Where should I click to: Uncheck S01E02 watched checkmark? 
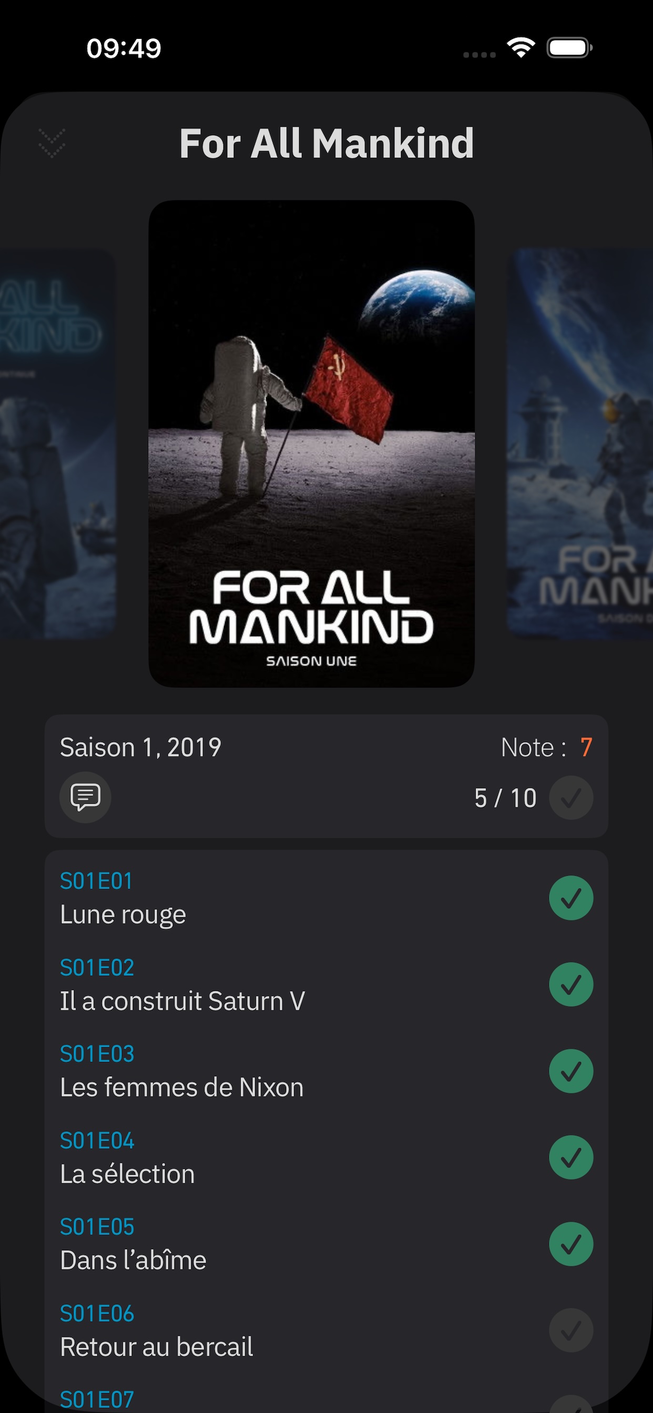(570, 985)
